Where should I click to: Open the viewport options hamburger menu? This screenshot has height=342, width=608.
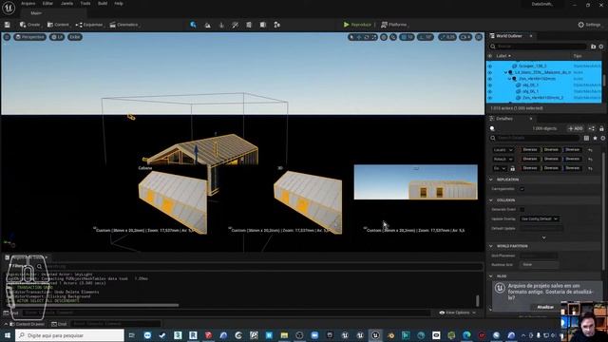(x=7, y=37)
